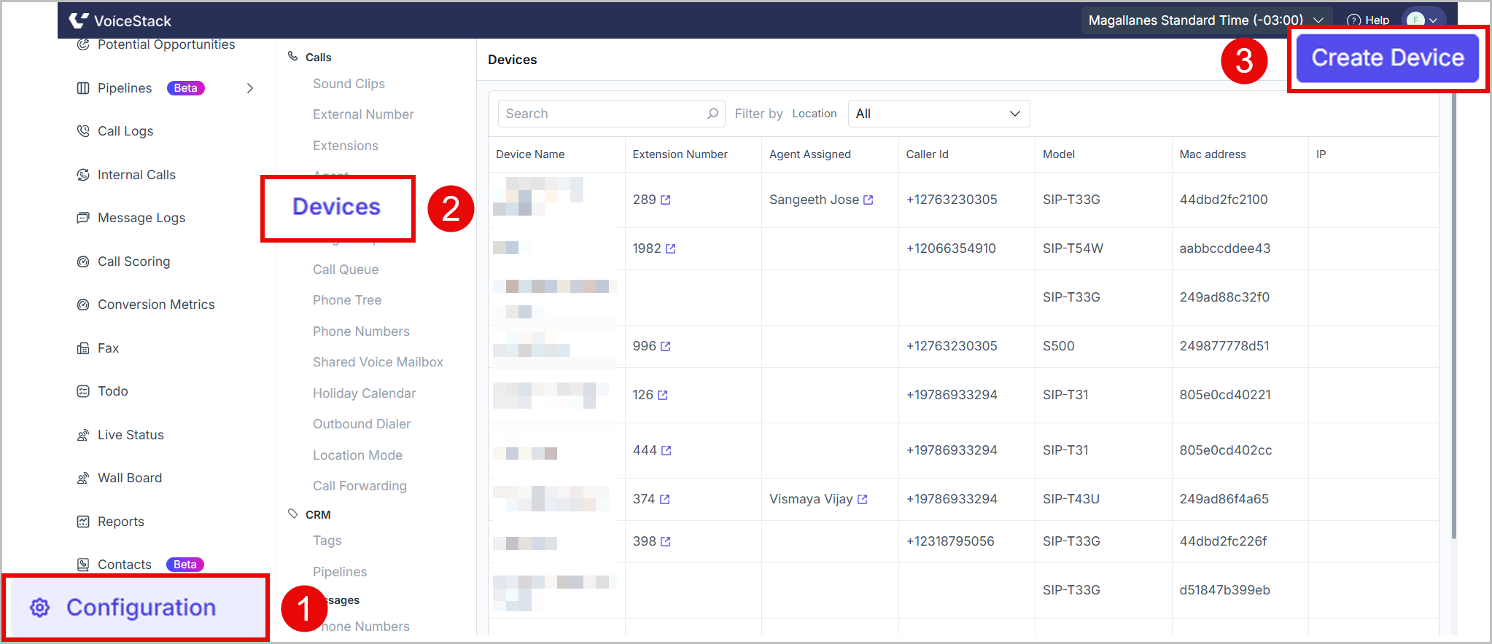The height and width of the screenshot is (644, 1492).
Task: Expand the Pipelines submenu chevron
Action: [x=250, y=88]
